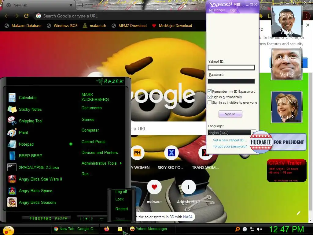The height and width of the screenshot is (235, 313).
Task: Select Restart from power menu
Action: click(x=122, y=209)
